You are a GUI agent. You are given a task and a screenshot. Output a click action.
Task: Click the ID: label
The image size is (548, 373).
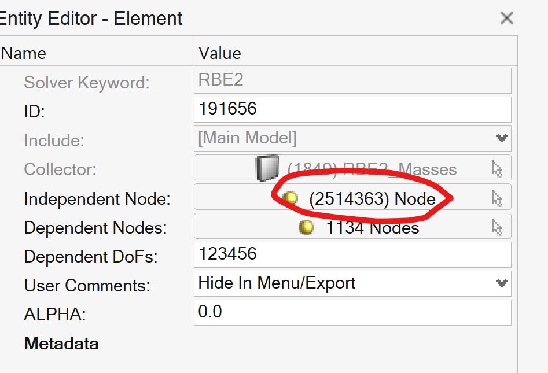(x=34, y=112)
